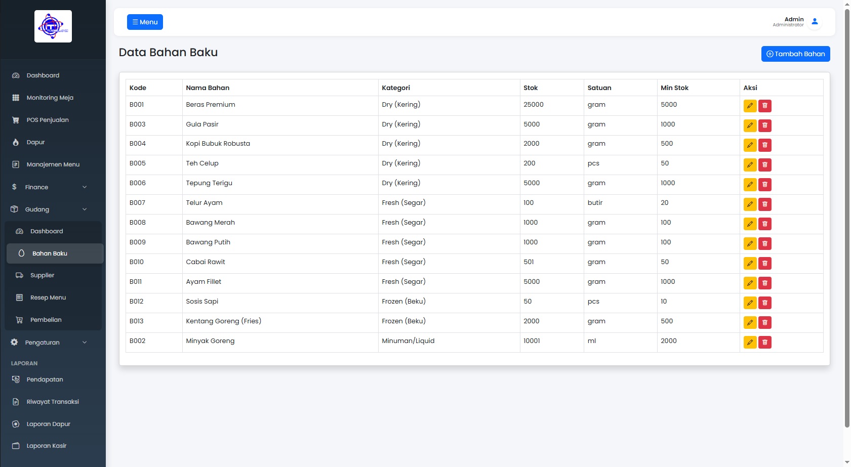
Task: Delete the Sosis Sapi entry
Action: 765,303
